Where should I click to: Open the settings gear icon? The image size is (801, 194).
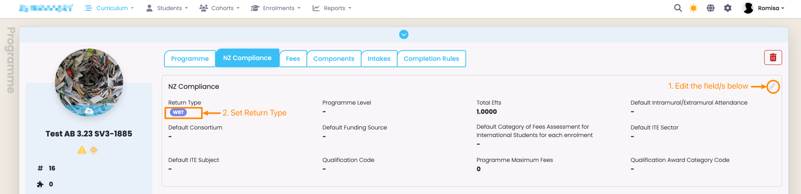[728, 8]
